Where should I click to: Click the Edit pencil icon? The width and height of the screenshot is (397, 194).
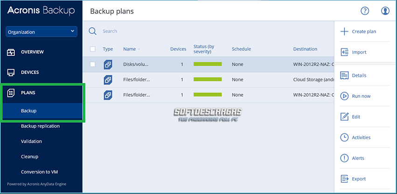pos(344,117)
